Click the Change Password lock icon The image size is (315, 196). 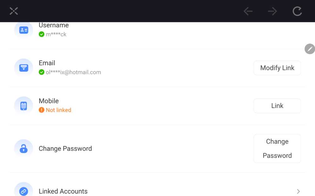(x=24, y=149)
